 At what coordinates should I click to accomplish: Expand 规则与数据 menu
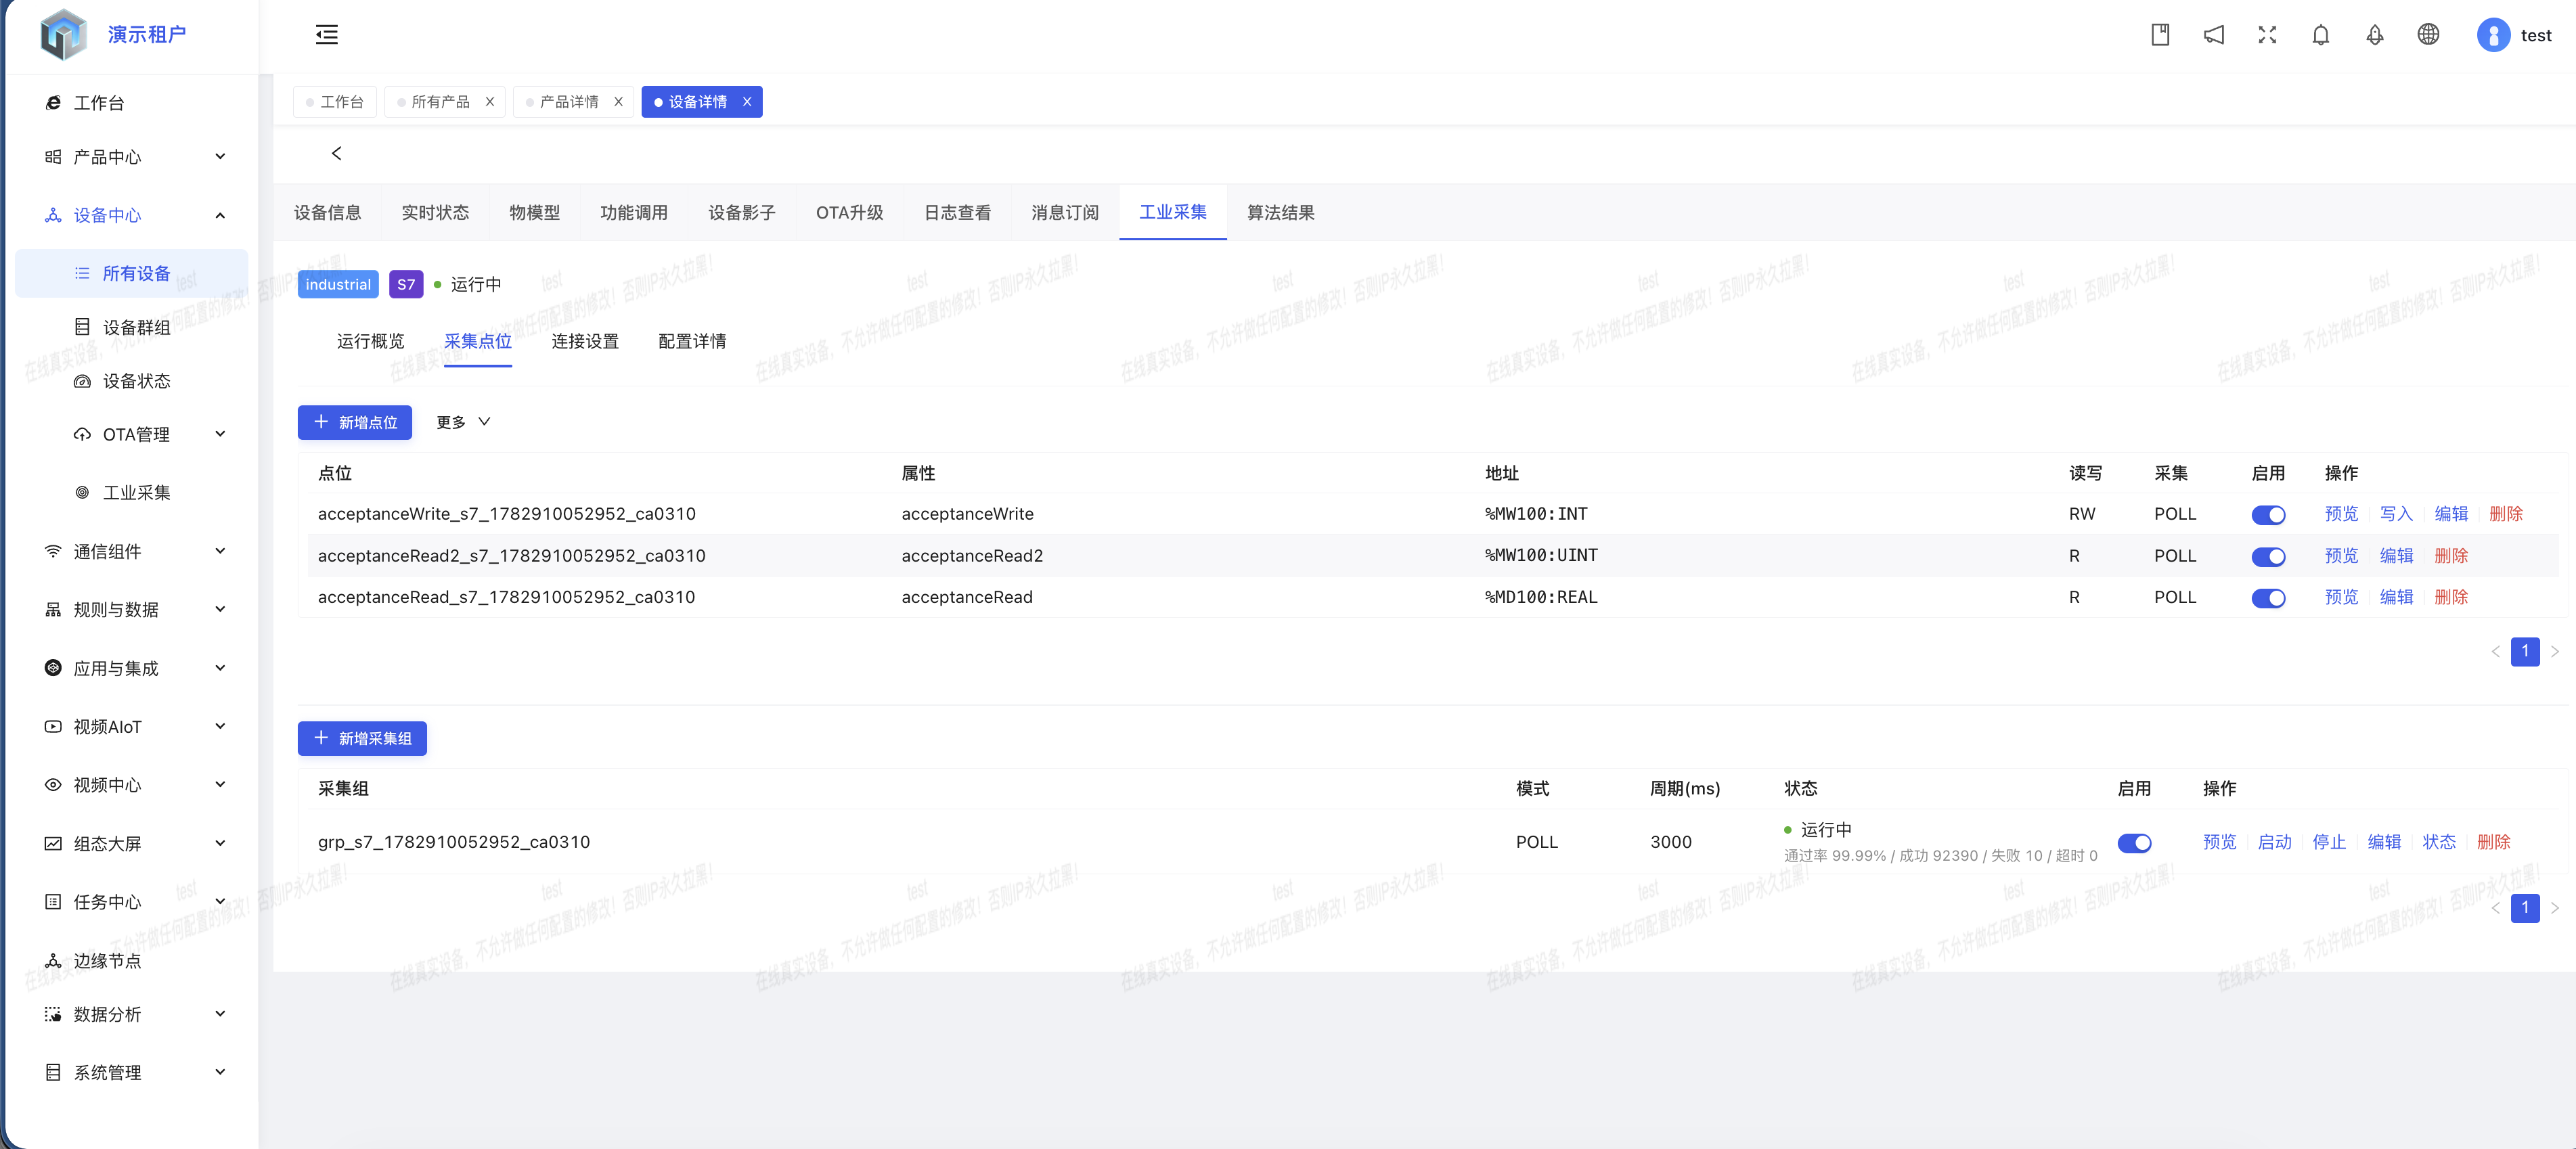coord(220,609)
